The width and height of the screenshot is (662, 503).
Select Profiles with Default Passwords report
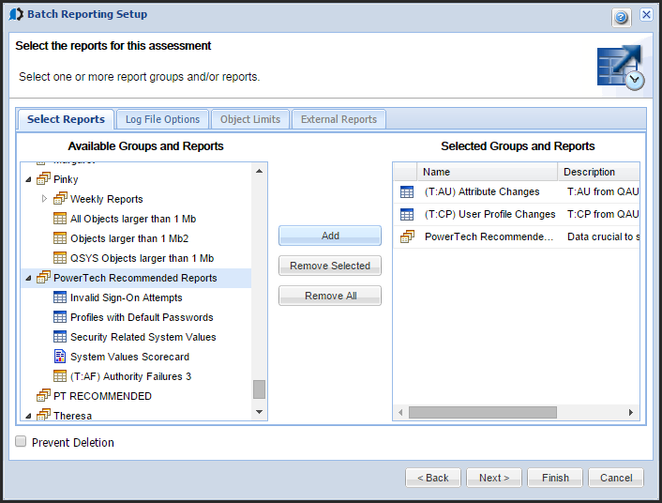(x=142, y=317)
